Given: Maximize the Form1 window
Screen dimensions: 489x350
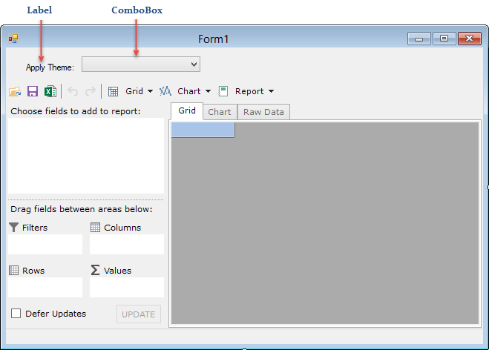Looking at the screenshot, I should (x=444, y=39).
